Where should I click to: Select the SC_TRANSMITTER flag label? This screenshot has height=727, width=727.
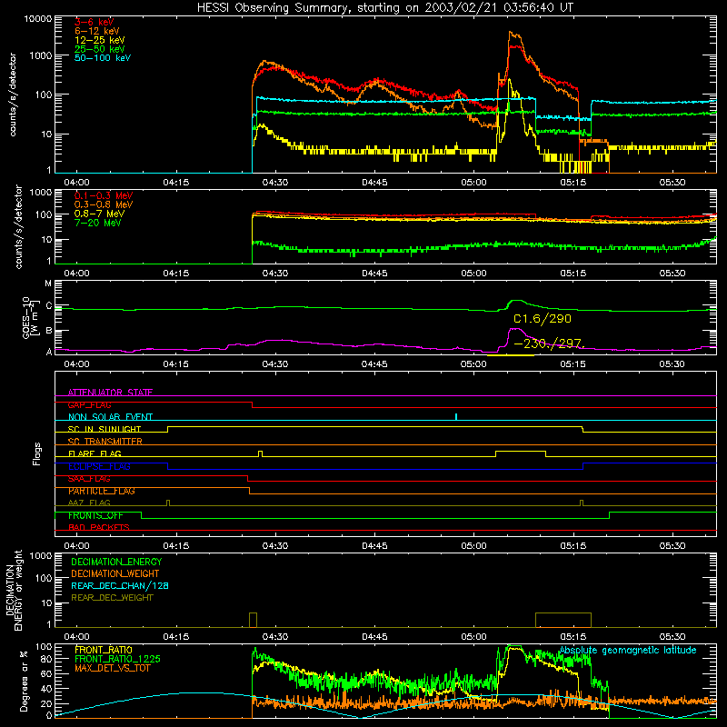105,442
